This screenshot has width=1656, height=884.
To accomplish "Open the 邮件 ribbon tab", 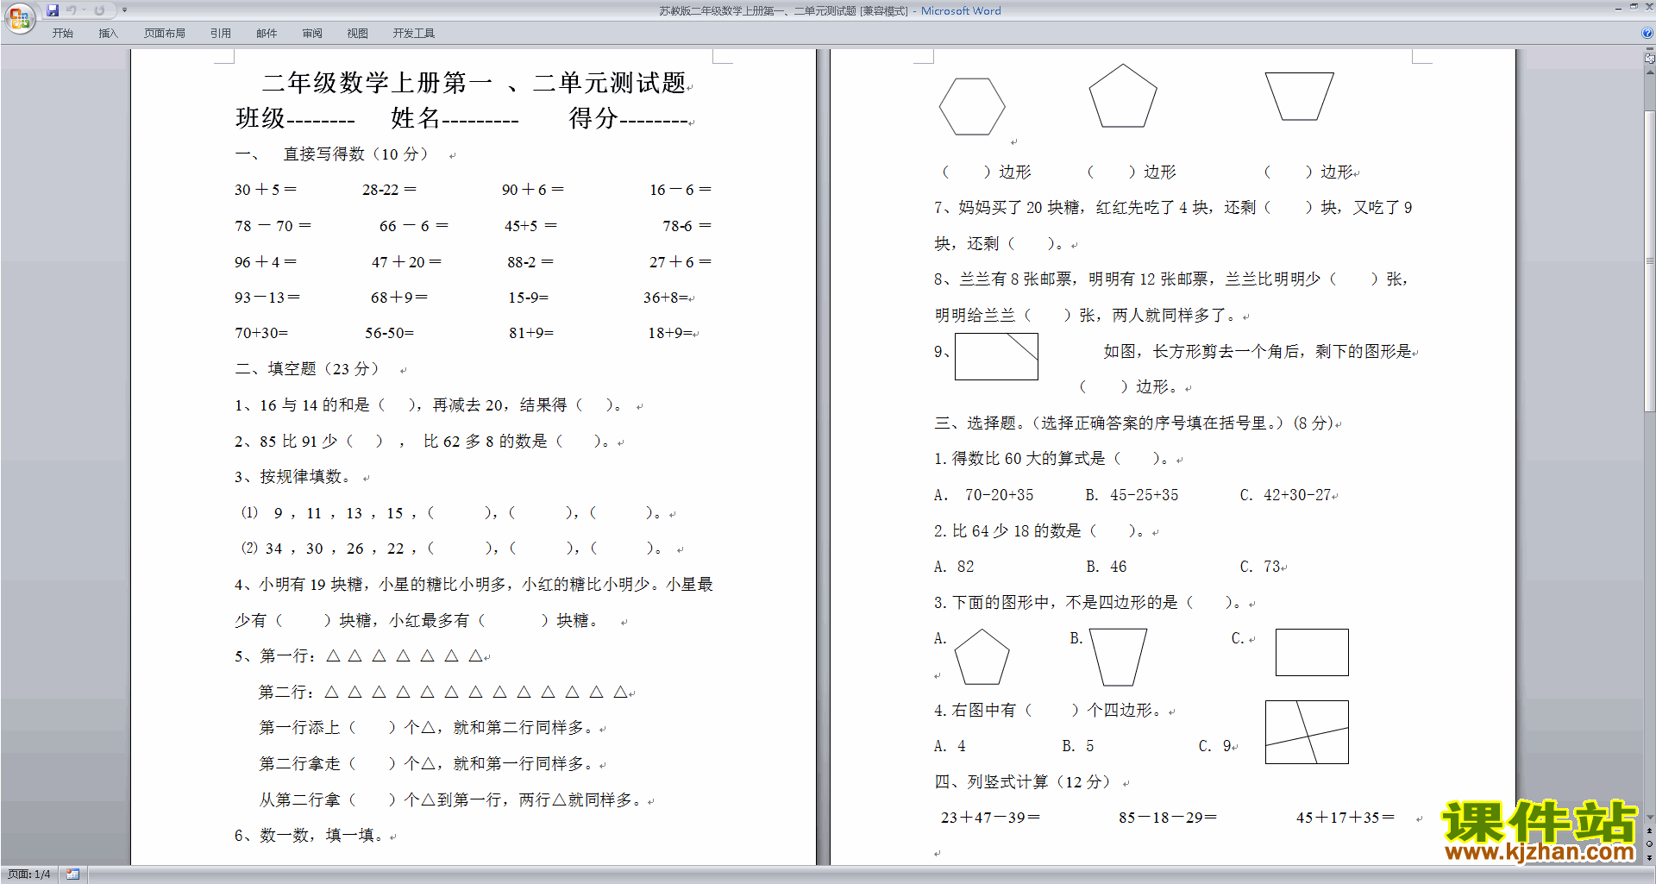I will (x=267, y=33).
